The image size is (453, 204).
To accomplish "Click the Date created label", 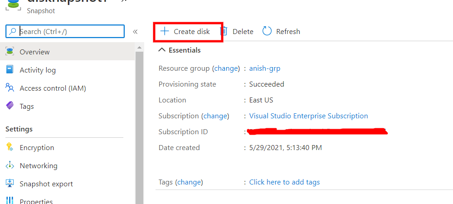I will click(179, 148).
